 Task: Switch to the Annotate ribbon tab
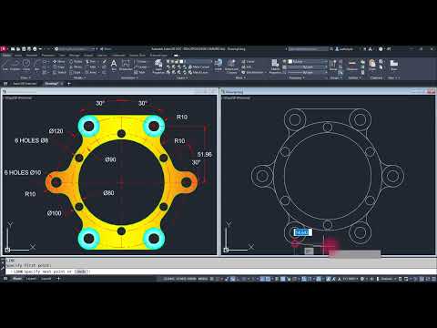(x=32, y=56)
